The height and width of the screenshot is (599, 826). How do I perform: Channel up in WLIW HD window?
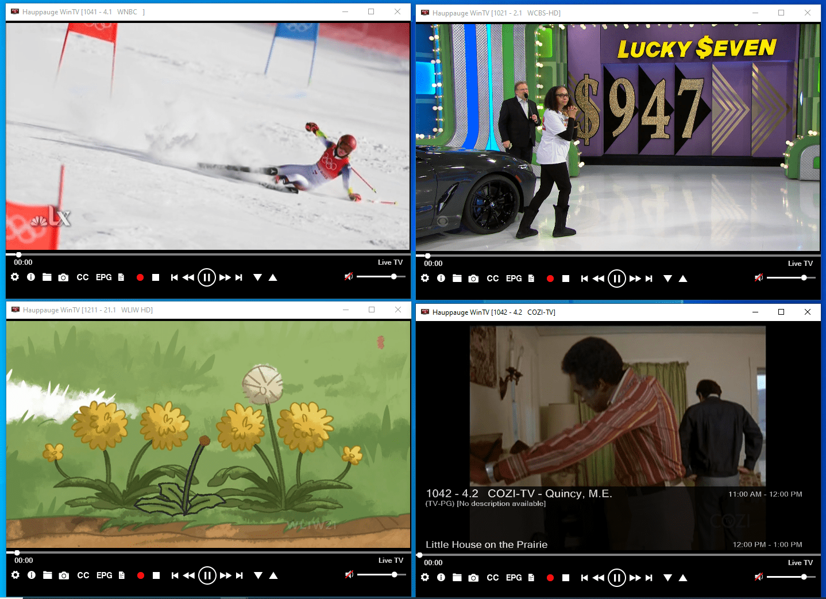click(273, 575)
